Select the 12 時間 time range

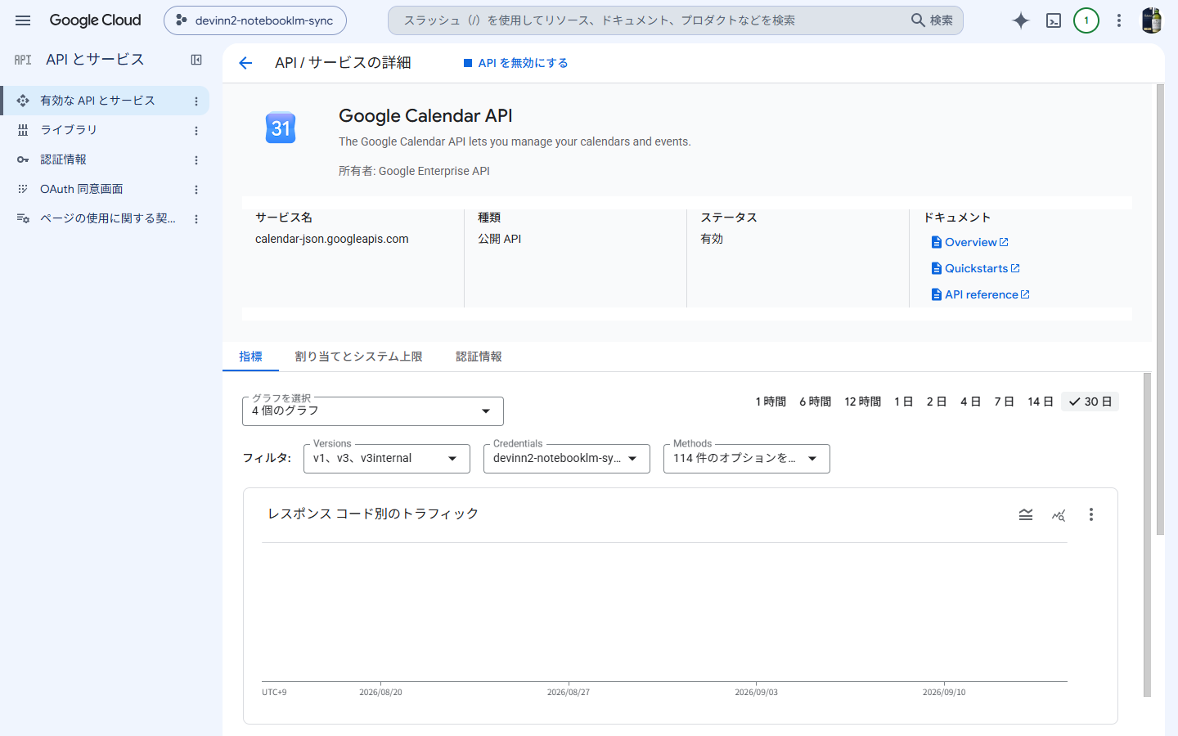click(863, 402)
